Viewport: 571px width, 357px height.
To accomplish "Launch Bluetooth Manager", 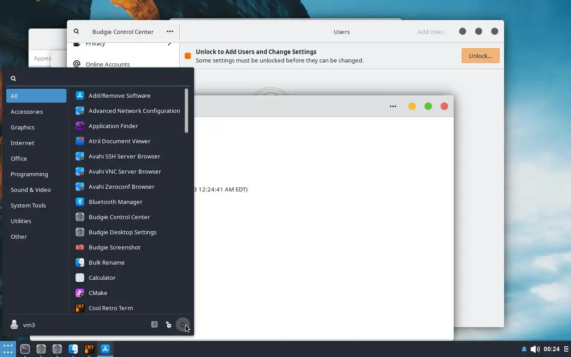I will coord(127,202).
